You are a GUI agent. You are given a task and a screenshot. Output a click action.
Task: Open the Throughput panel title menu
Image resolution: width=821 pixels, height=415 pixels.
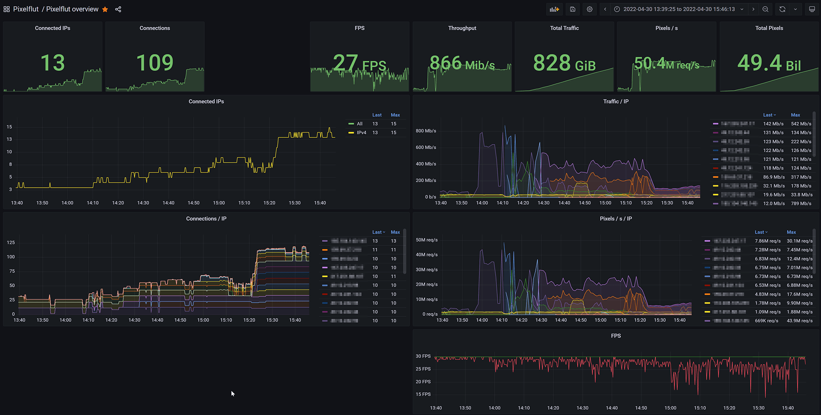pyautogui.click(x=462, y=28)
